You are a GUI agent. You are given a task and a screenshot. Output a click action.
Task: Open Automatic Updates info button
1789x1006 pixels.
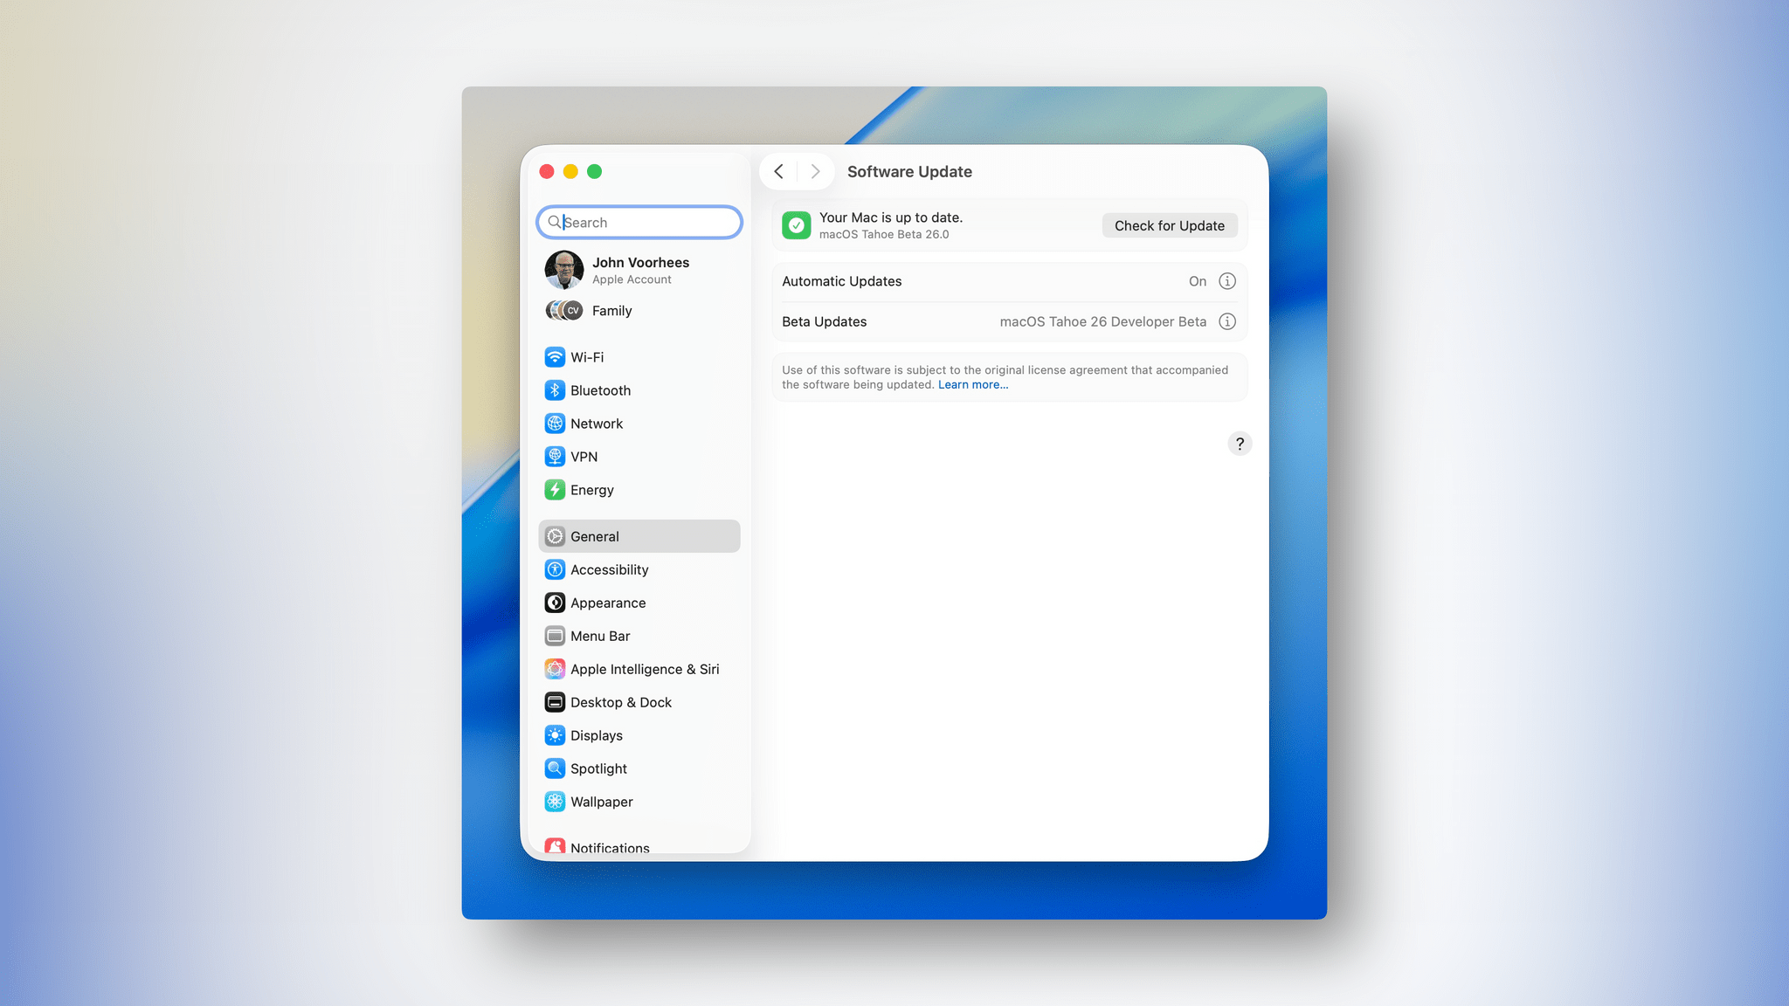[1227, 281]
